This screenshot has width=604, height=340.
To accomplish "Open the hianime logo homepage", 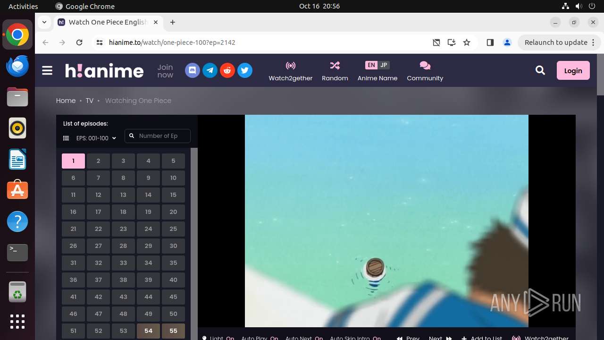I will coord(104,71).
